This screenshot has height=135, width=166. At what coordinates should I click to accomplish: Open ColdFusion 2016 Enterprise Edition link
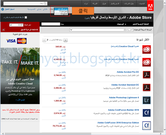[x=118, y=123]
